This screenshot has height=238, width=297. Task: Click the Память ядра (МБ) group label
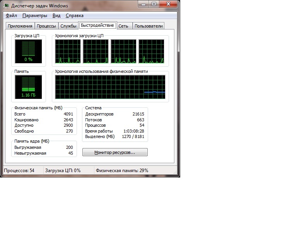pyautogui.click(x=32, y=141)
